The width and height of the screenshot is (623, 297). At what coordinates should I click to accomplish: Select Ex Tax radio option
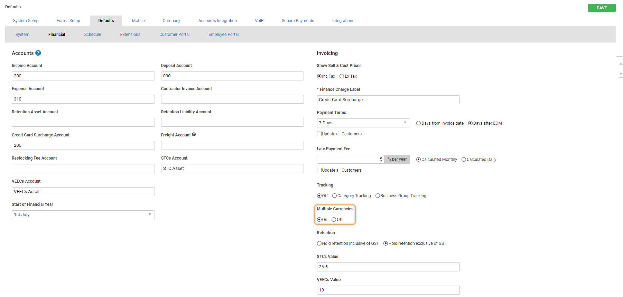pyautogui.click(x=342, y=76)
